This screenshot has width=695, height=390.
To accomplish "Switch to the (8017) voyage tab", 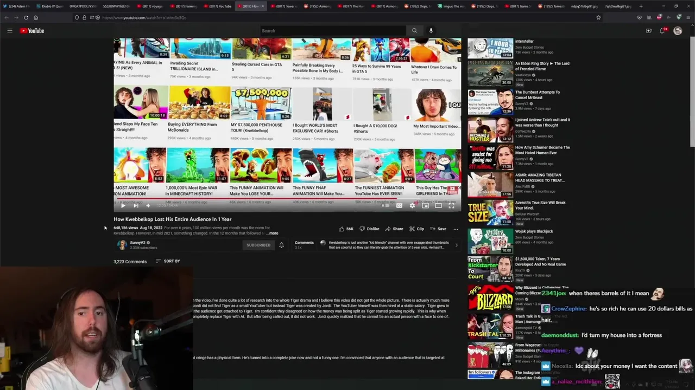I will 151,6.
